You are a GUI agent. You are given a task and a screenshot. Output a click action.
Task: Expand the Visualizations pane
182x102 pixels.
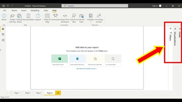(175, 29)
